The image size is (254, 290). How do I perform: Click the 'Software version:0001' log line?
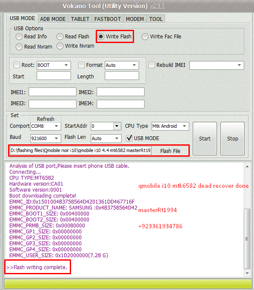(x=35, y=190)
